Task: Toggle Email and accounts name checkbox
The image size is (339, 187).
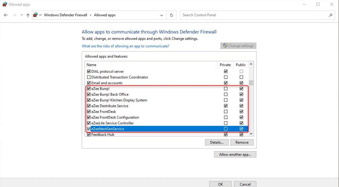Action: click(88, 83)
